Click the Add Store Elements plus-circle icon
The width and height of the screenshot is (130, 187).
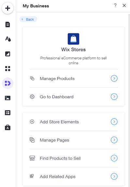point(32,122)
